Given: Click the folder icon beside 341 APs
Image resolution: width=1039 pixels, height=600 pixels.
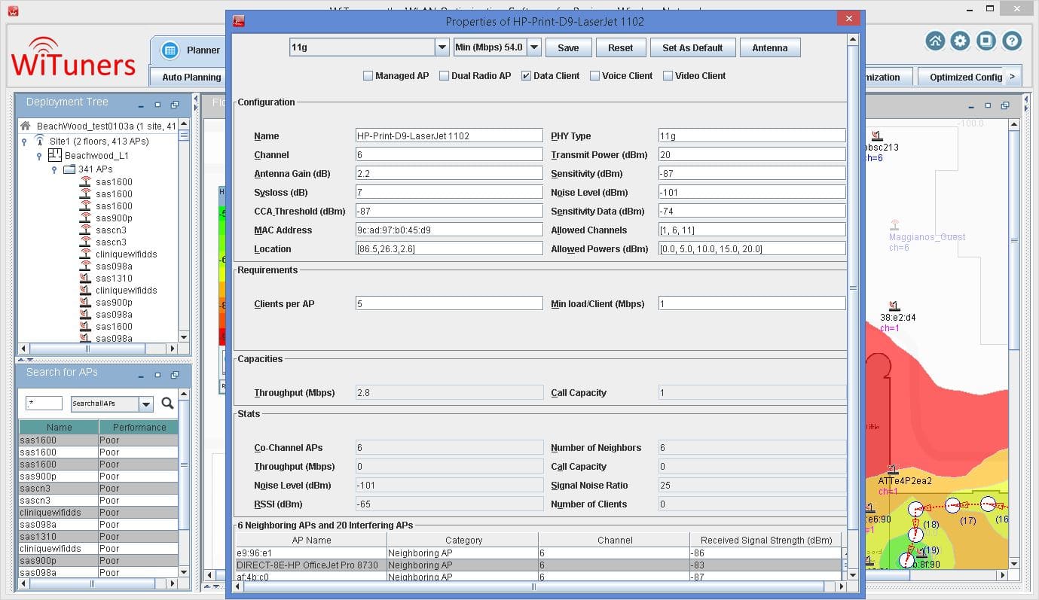Looking at the screenshot, I should (69, 169).
